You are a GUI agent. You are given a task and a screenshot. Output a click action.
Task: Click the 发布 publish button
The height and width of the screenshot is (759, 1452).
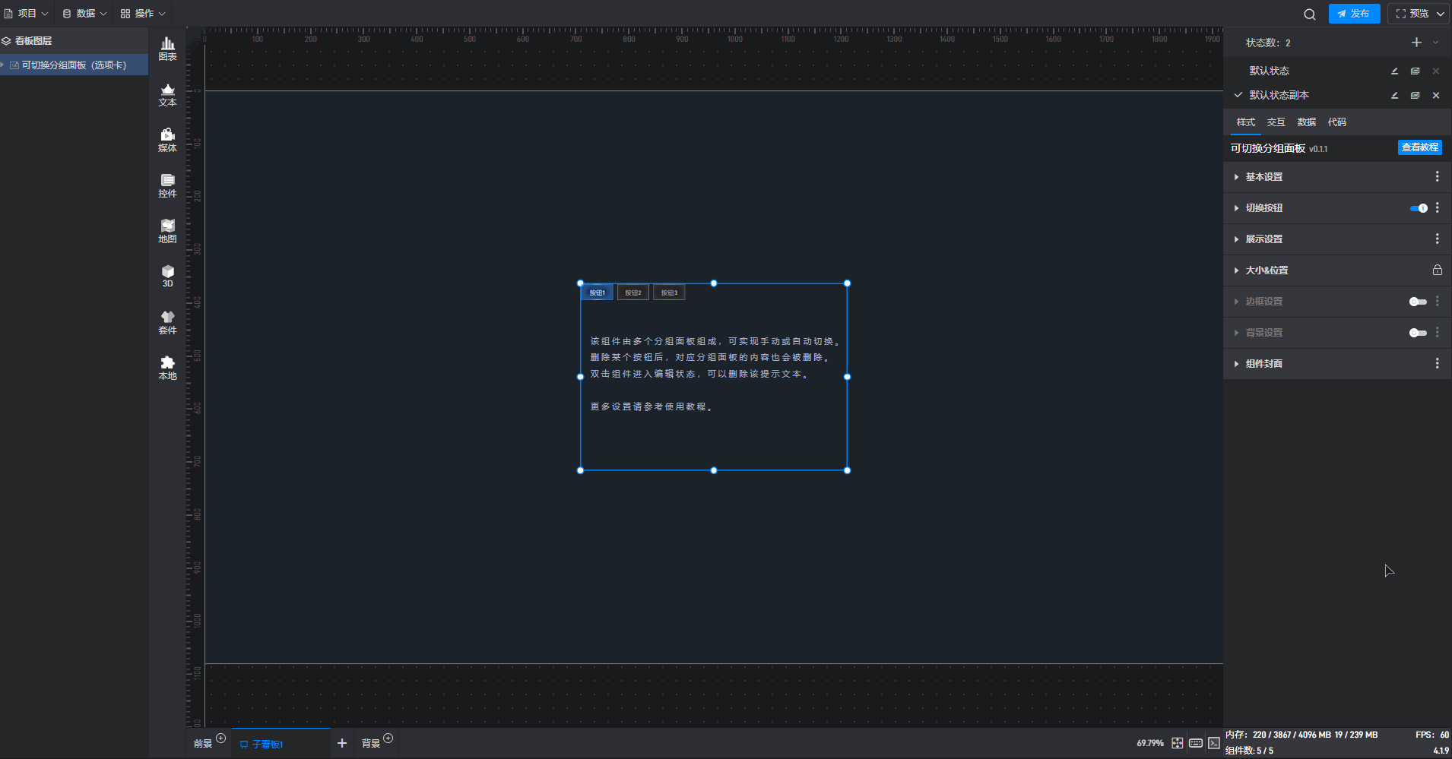pos(1354,14)
